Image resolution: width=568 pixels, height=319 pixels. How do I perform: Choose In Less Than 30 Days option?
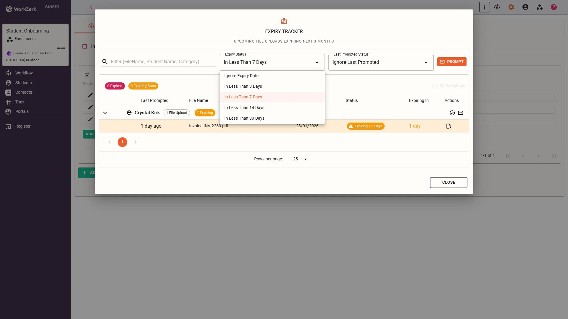[x=244, y=118]
